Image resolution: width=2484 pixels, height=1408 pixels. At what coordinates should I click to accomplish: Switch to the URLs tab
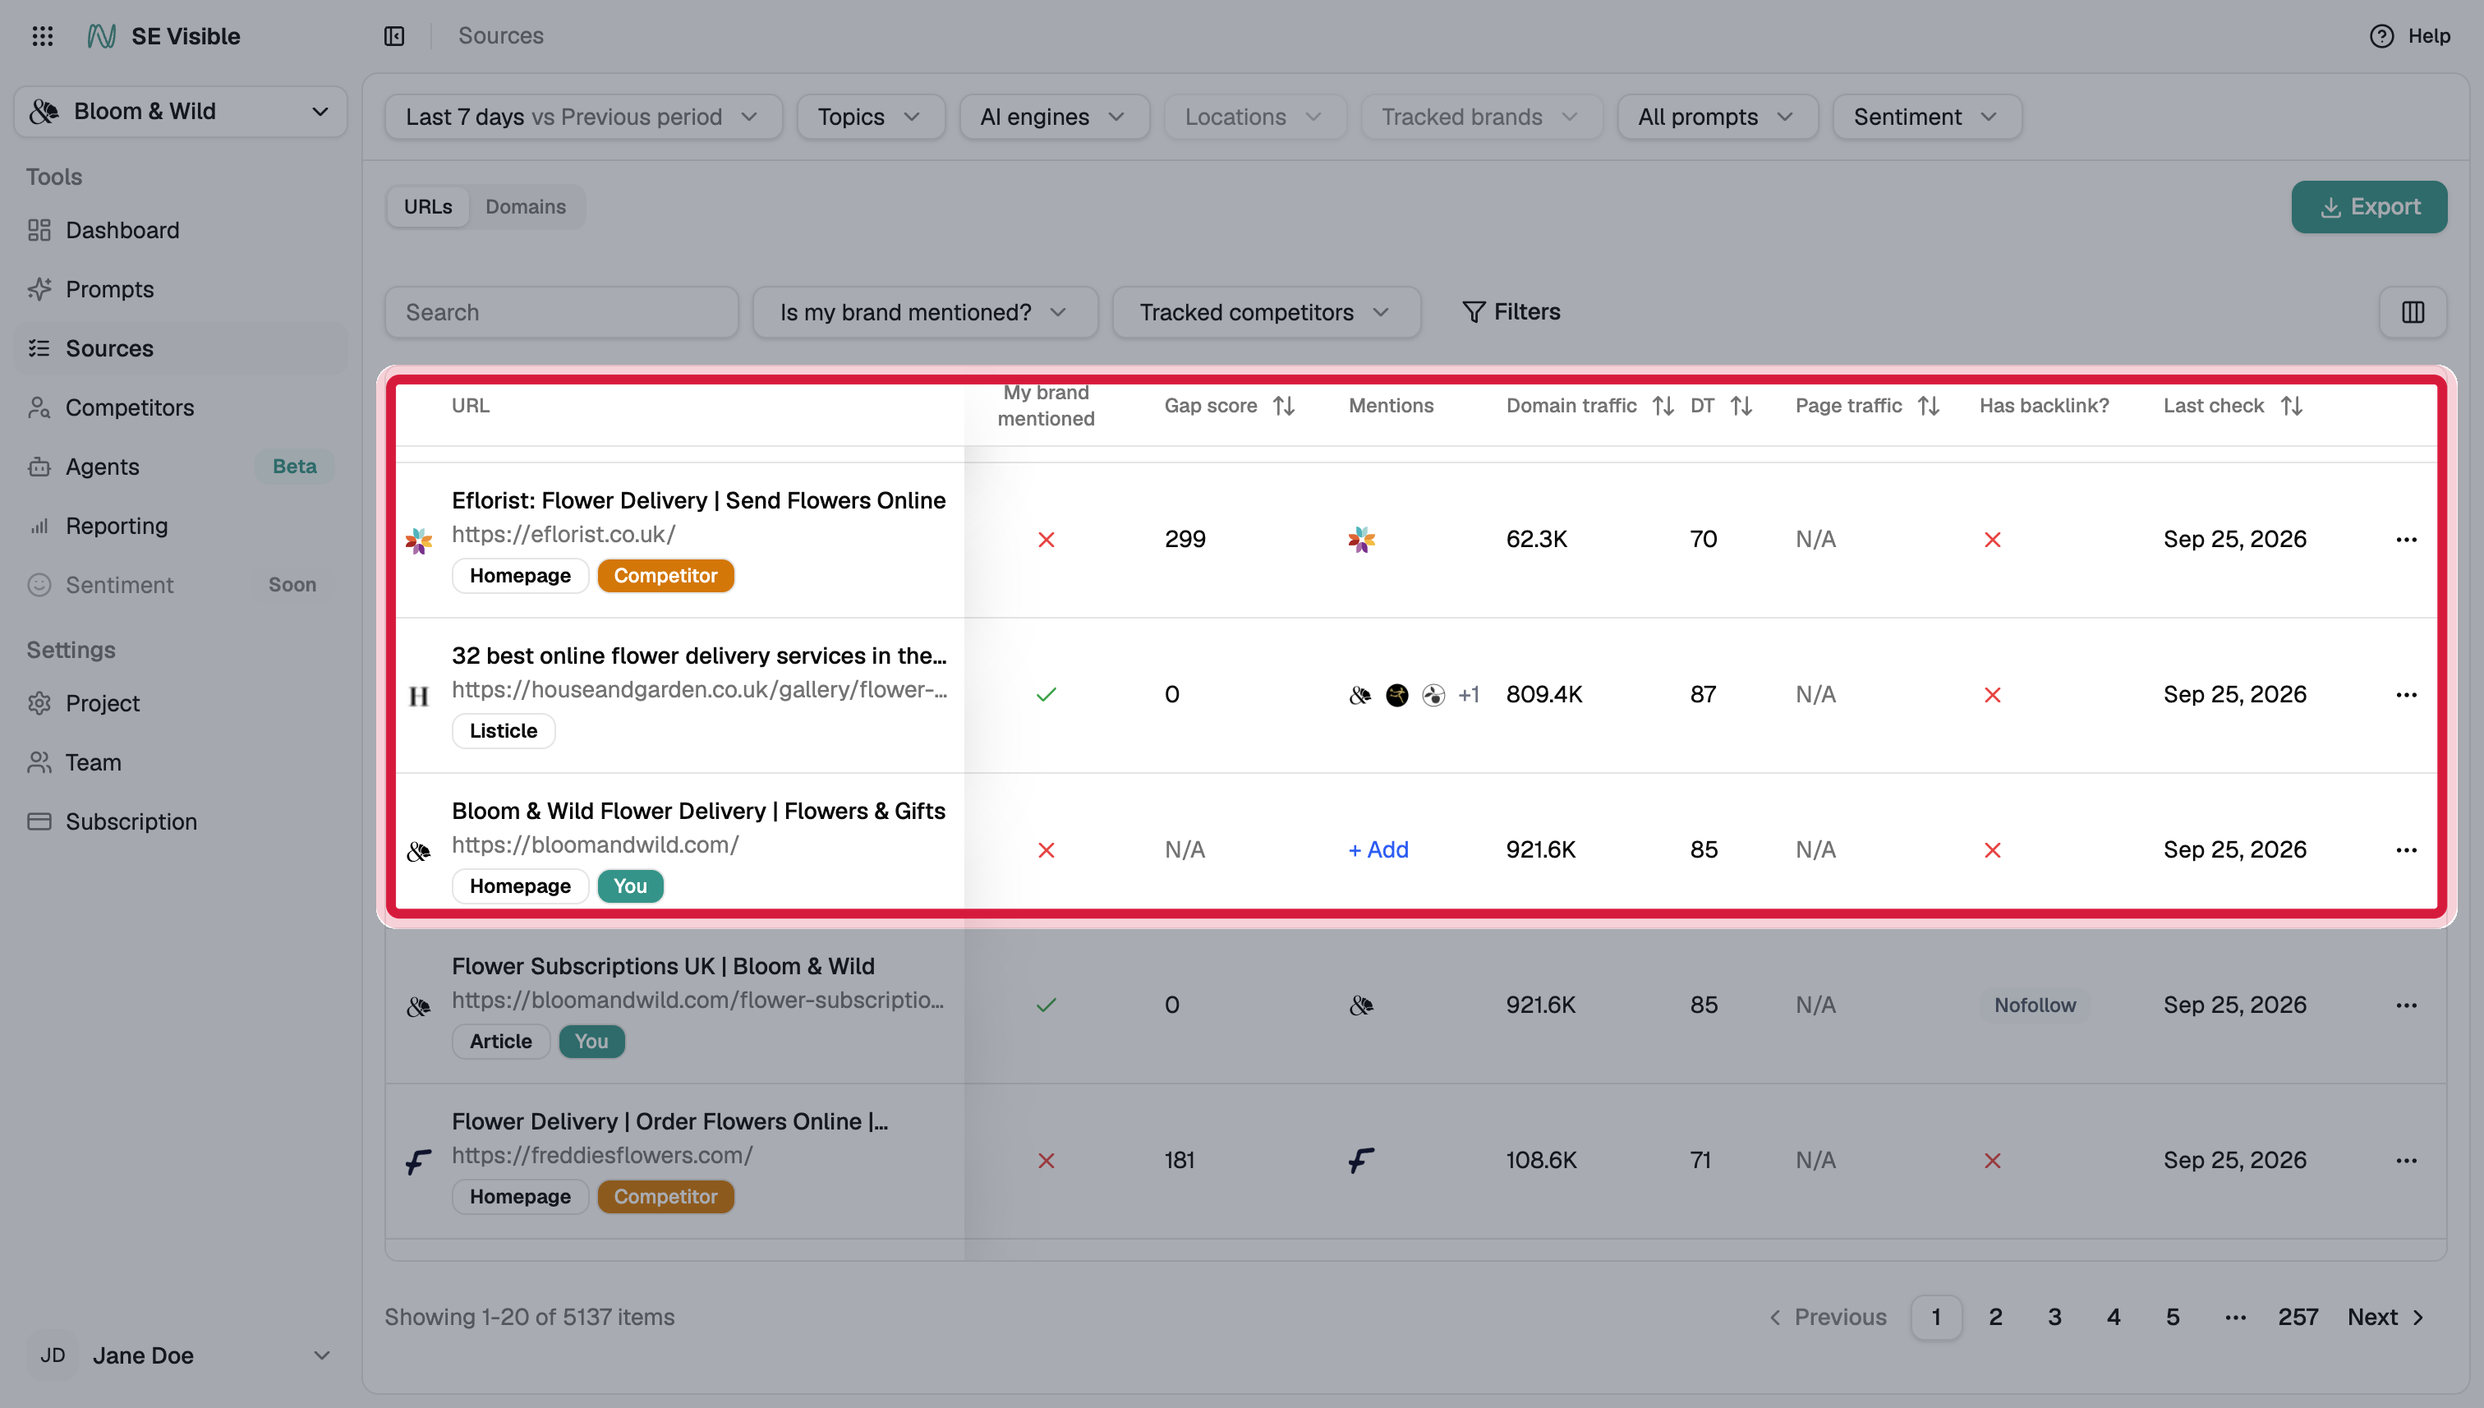(x=427, y=206)
